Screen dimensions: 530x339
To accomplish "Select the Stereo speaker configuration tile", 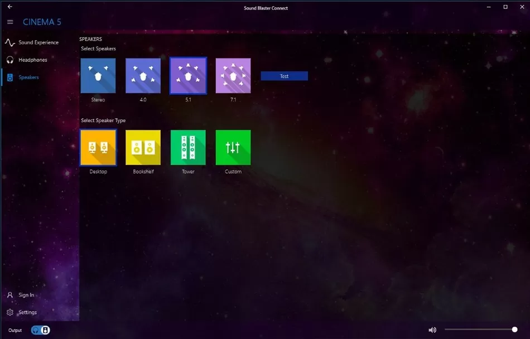I will point(98,76).
